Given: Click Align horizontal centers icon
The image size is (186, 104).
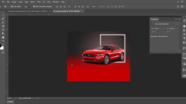Looking at the screenshot, I should click(x=61, y=6).
